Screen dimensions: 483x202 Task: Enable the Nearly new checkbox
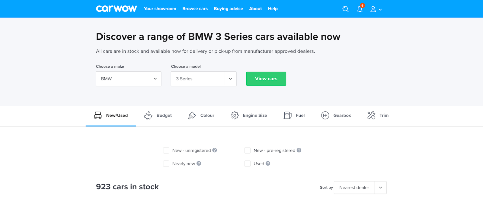click(166, 163)
